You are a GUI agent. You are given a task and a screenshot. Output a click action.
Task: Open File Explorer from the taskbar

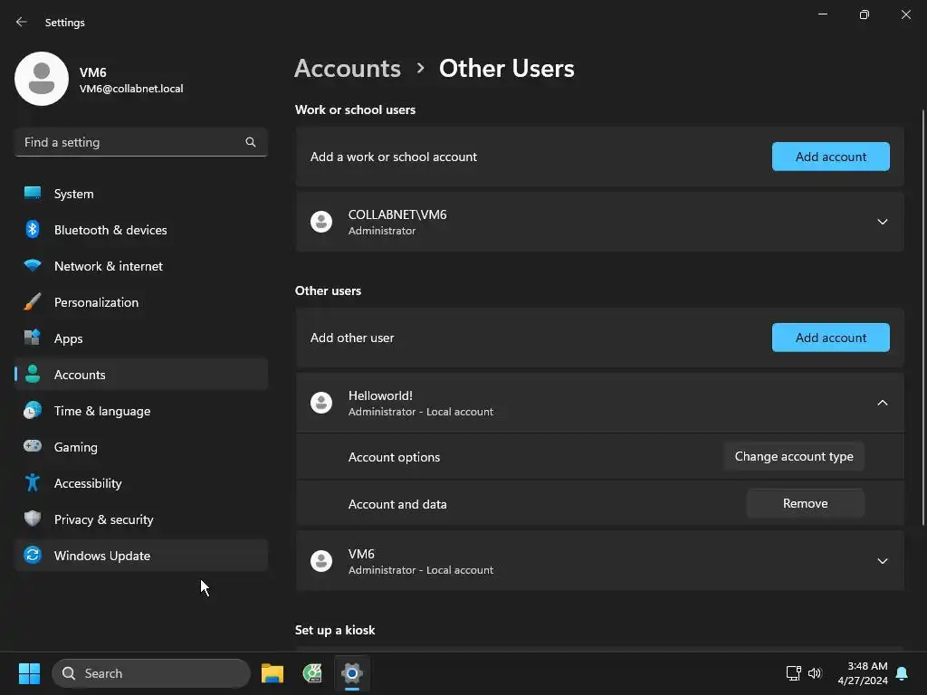[272, 673]
